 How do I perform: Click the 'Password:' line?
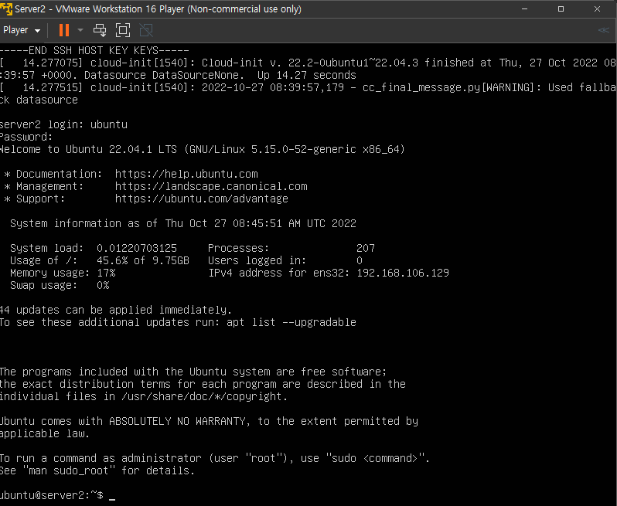point(26,137)
